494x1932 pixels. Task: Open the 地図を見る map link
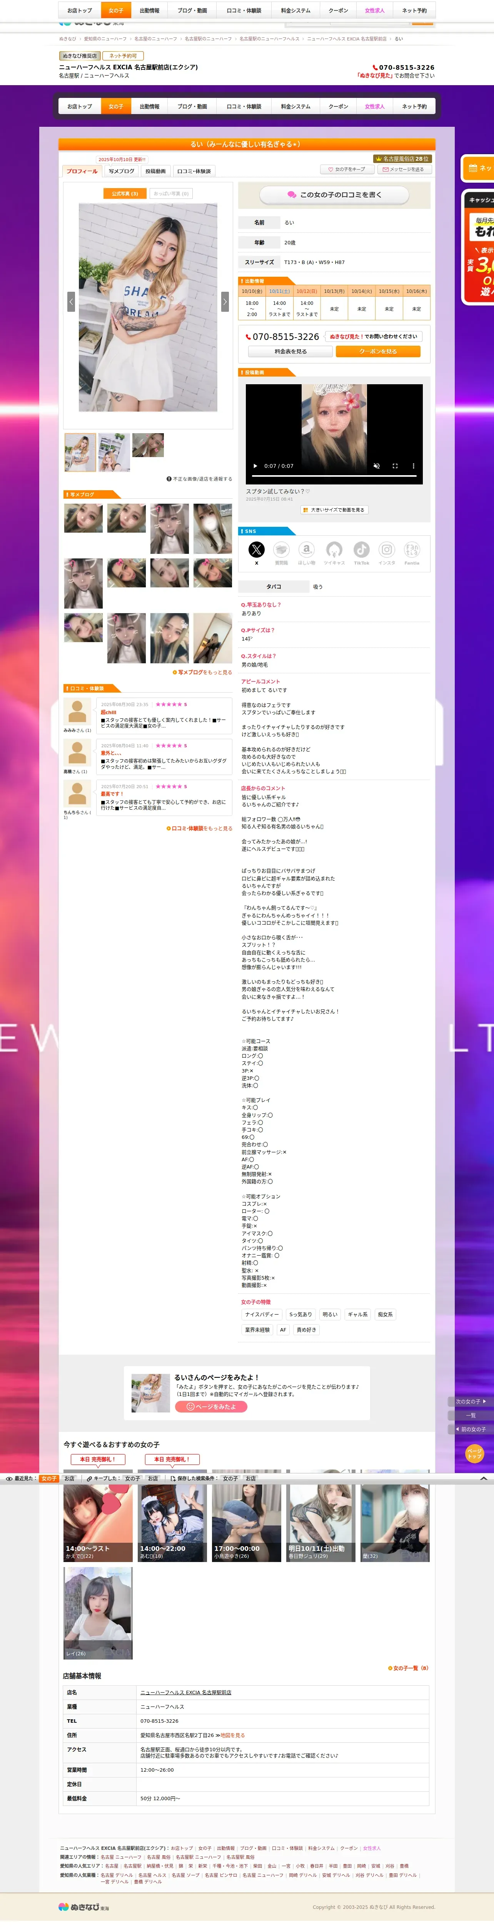click(232, 1735)
